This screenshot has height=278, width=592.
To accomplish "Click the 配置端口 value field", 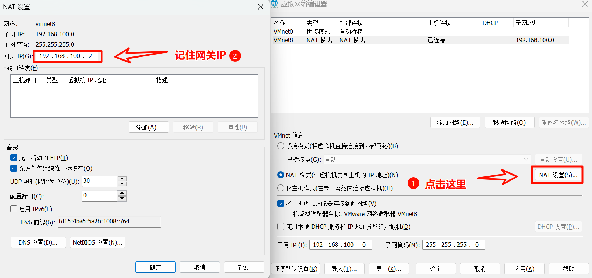I will point(100,195).
